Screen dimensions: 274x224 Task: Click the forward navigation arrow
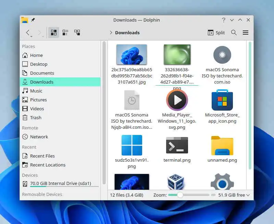(40, 33)
